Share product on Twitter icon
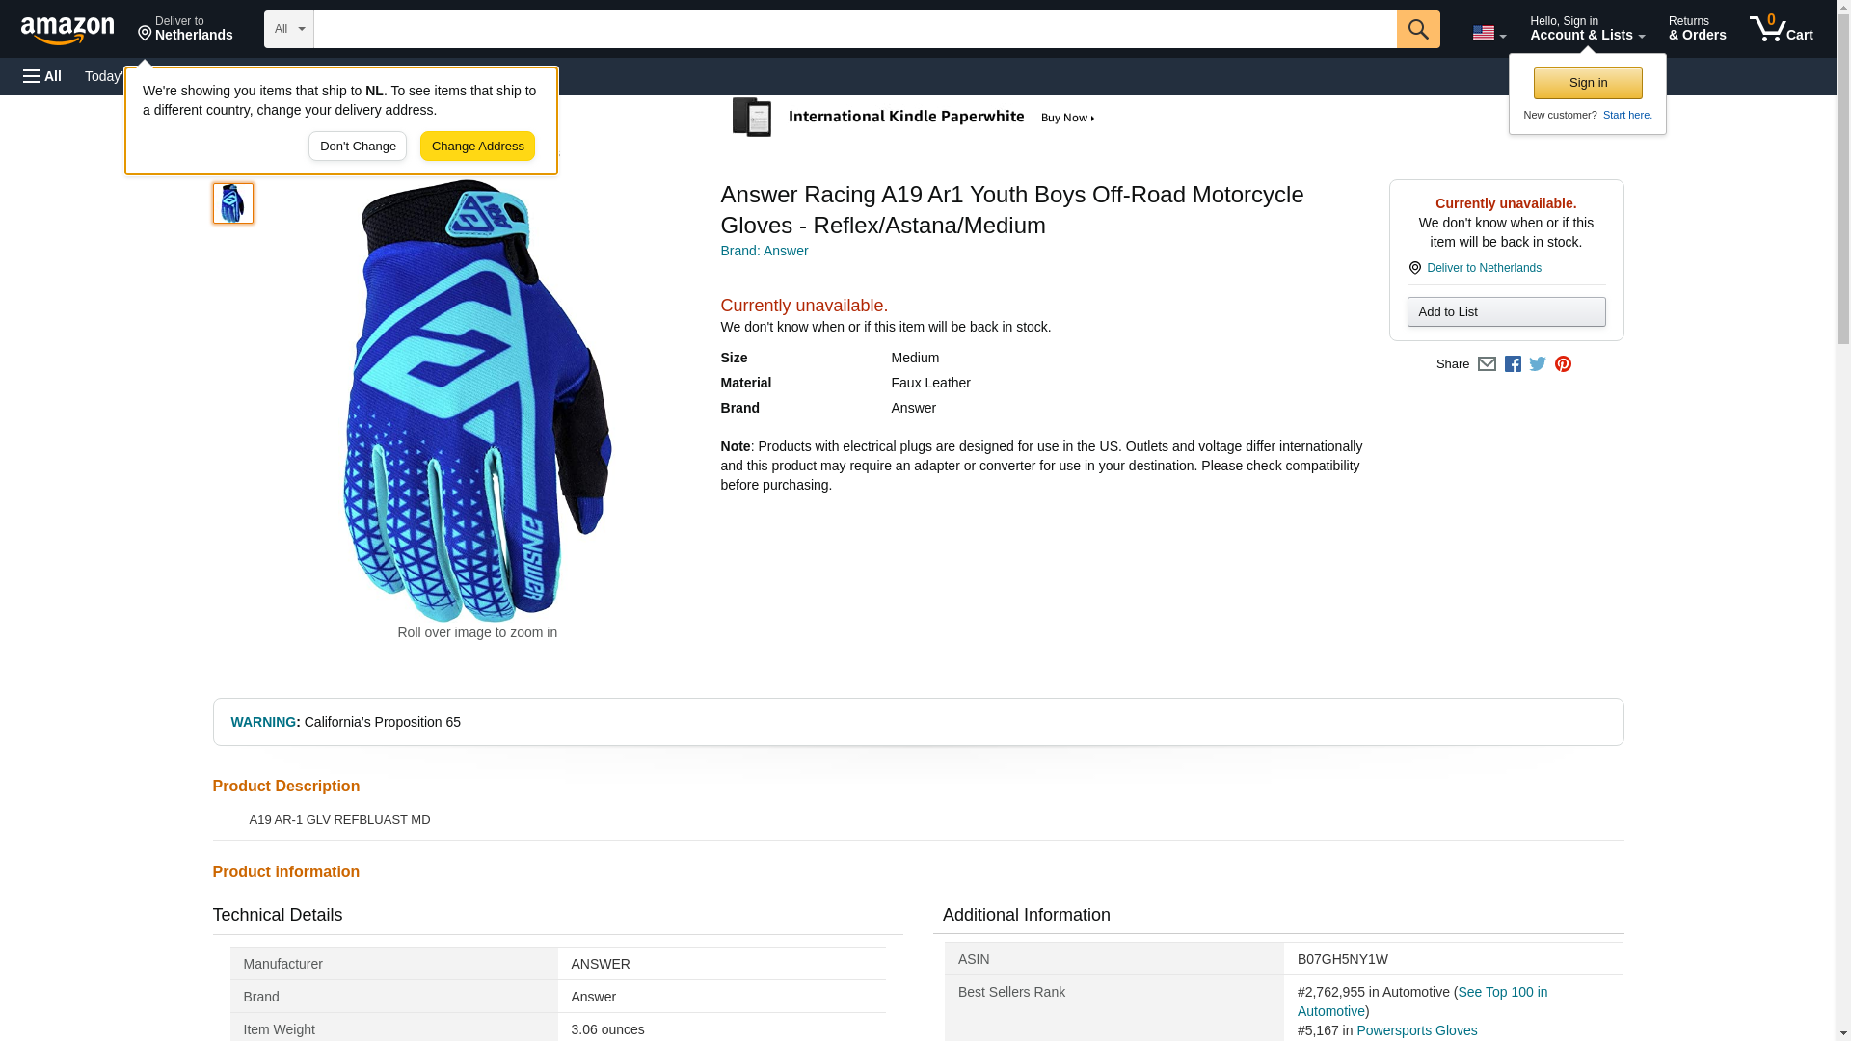This screenshot has height=1041, width=1851. pyautogui.click(x=1538, y=364)
